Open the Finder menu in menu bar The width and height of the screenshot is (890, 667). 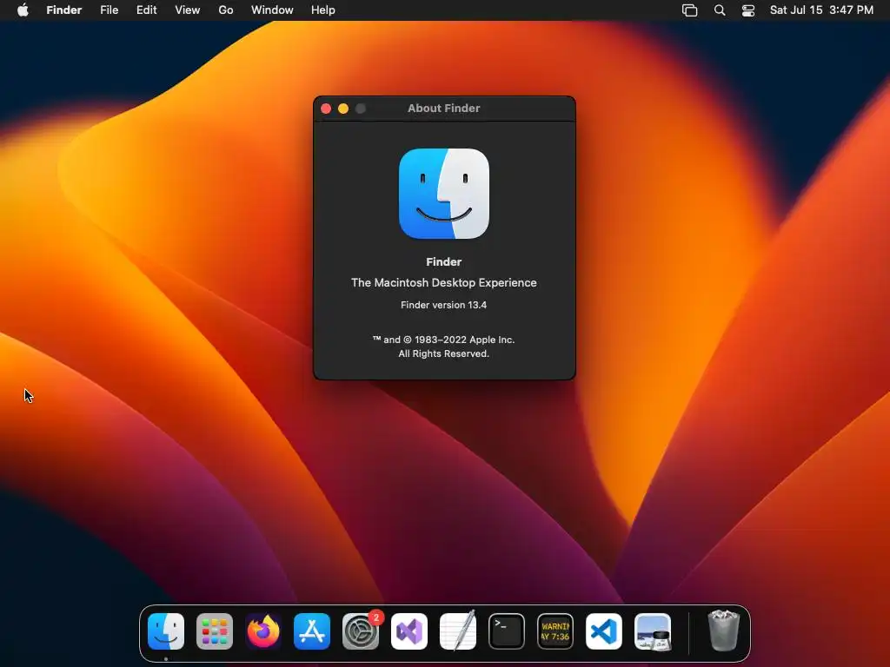coord(64,10)
